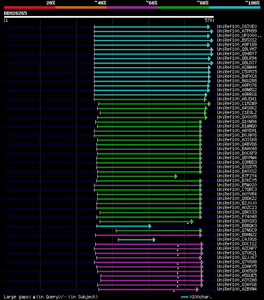264x300 pixels.
Task: Click the purple ~60% legend segment
Action: [132, 7]
